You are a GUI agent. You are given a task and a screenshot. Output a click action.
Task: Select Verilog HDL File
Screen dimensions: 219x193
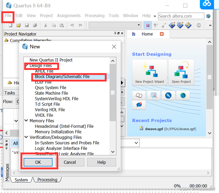50,110
